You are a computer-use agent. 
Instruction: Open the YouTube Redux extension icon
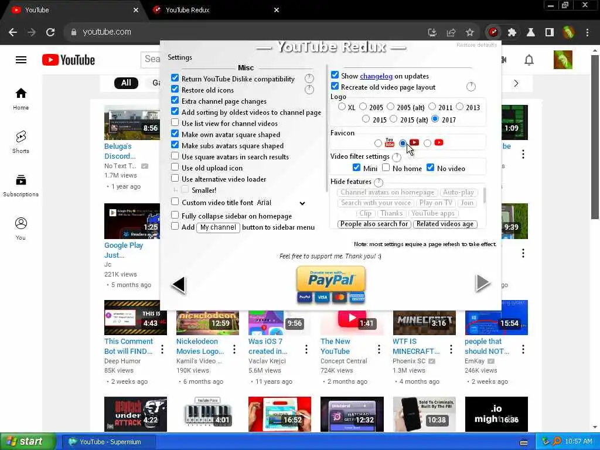point(493,32)
